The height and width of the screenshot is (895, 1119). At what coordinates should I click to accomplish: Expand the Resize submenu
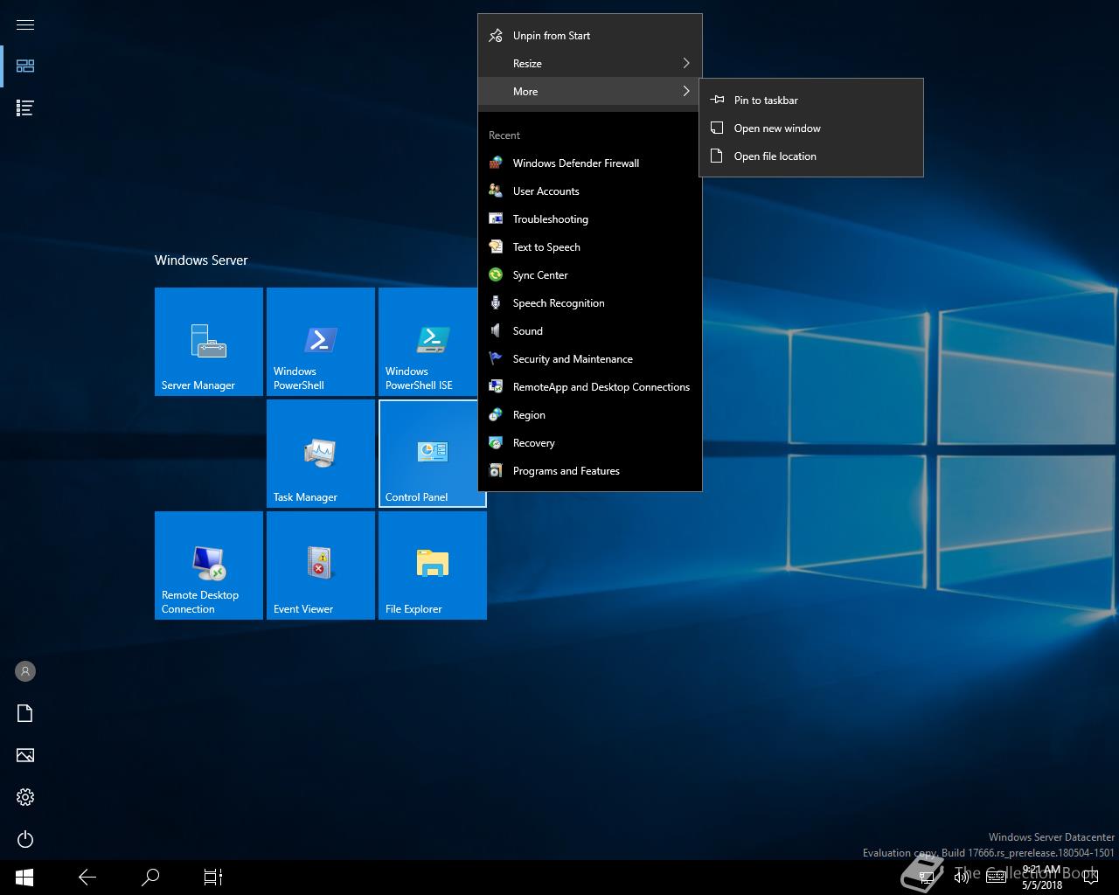(590, 64)
